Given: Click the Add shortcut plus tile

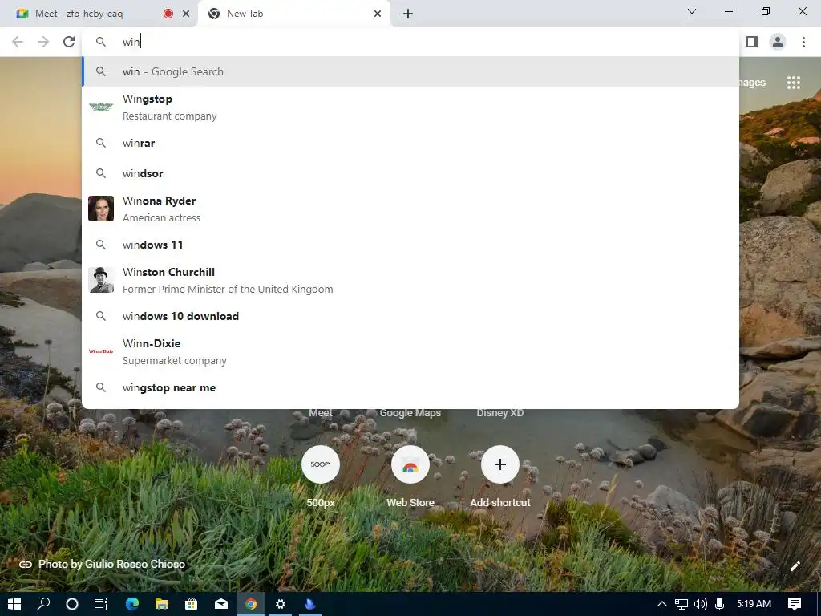Looking at the screenshot, I should tap(500, 464).
